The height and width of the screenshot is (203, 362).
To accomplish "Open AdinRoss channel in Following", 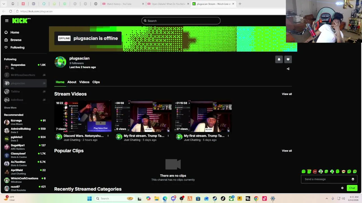I will 25,100.
